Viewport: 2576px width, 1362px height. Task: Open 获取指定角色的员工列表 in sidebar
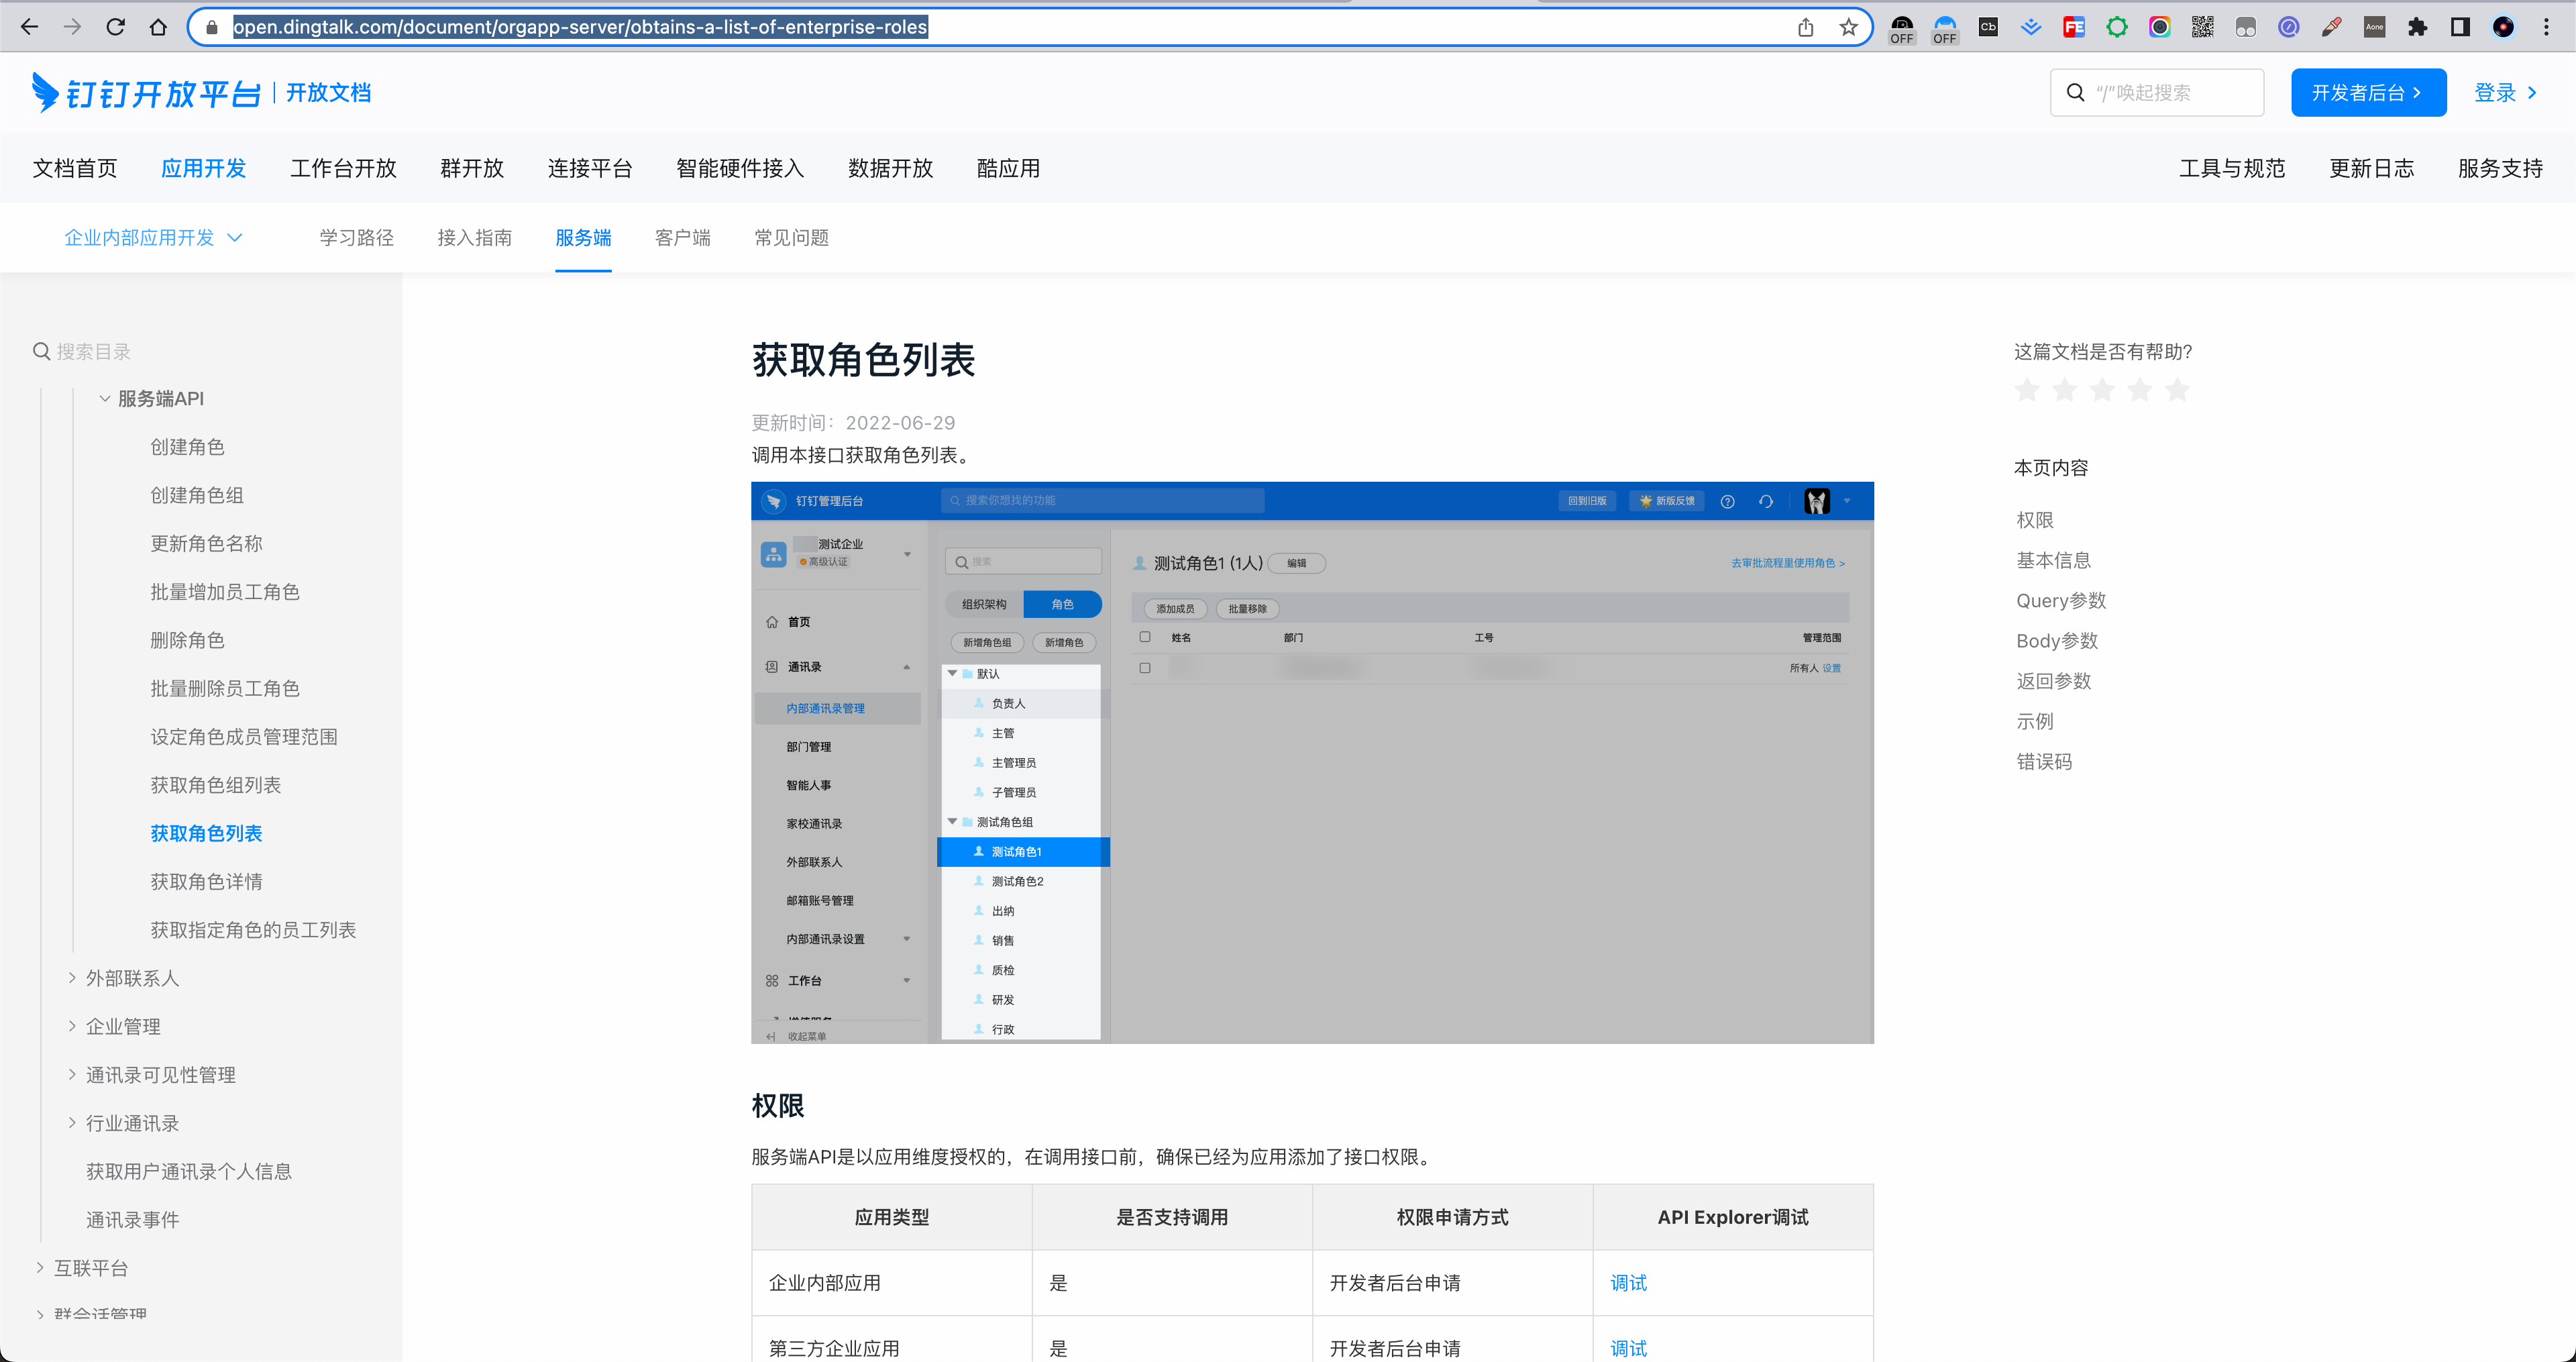253,930
